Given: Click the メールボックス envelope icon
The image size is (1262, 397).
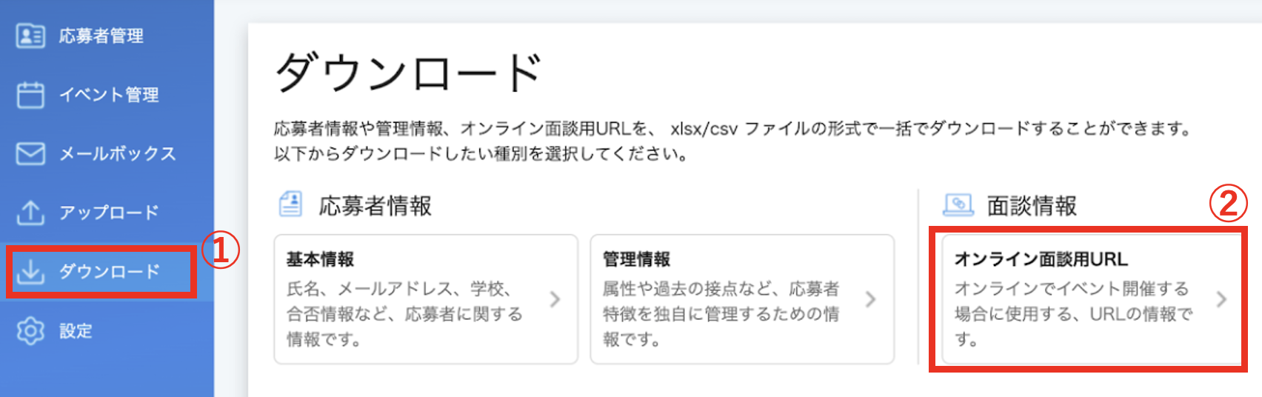Looking at the screenshot, I should (30, 153).
